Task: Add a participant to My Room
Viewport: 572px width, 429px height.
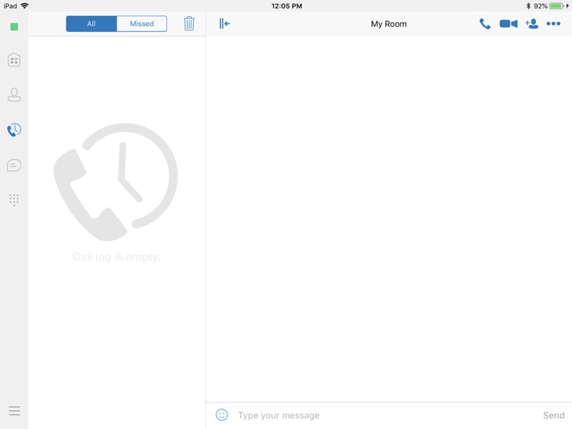Action: 532,24
